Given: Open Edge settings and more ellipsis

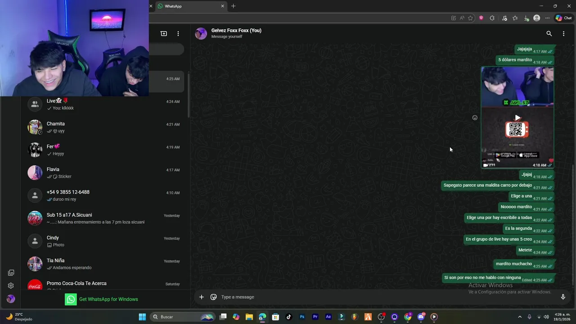Looking at the screenshot, I should [547, 18].
